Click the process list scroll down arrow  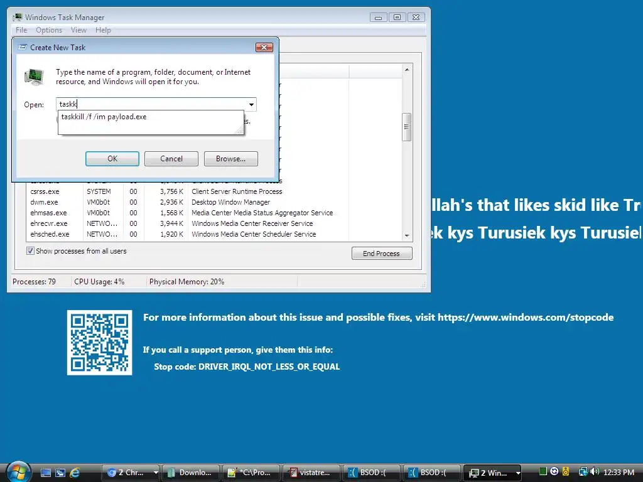pyautogui.click(x=407, y=236)
